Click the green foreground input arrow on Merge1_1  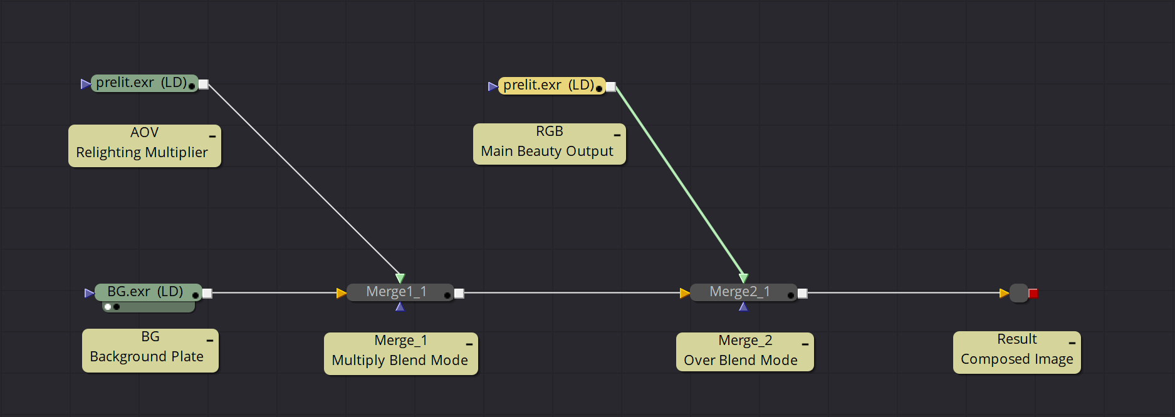pyautogui.click(x=400, y=278)
